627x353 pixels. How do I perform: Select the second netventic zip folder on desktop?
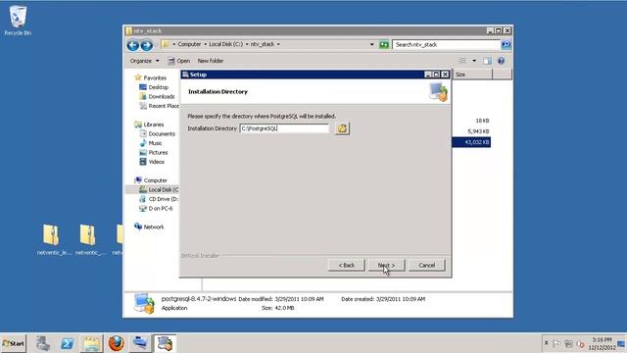90,239
